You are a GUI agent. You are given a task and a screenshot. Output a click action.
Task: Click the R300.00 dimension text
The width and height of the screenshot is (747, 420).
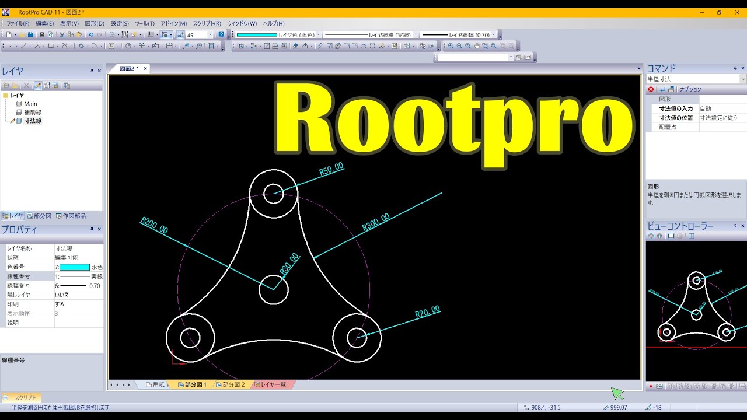coord(376,223)
